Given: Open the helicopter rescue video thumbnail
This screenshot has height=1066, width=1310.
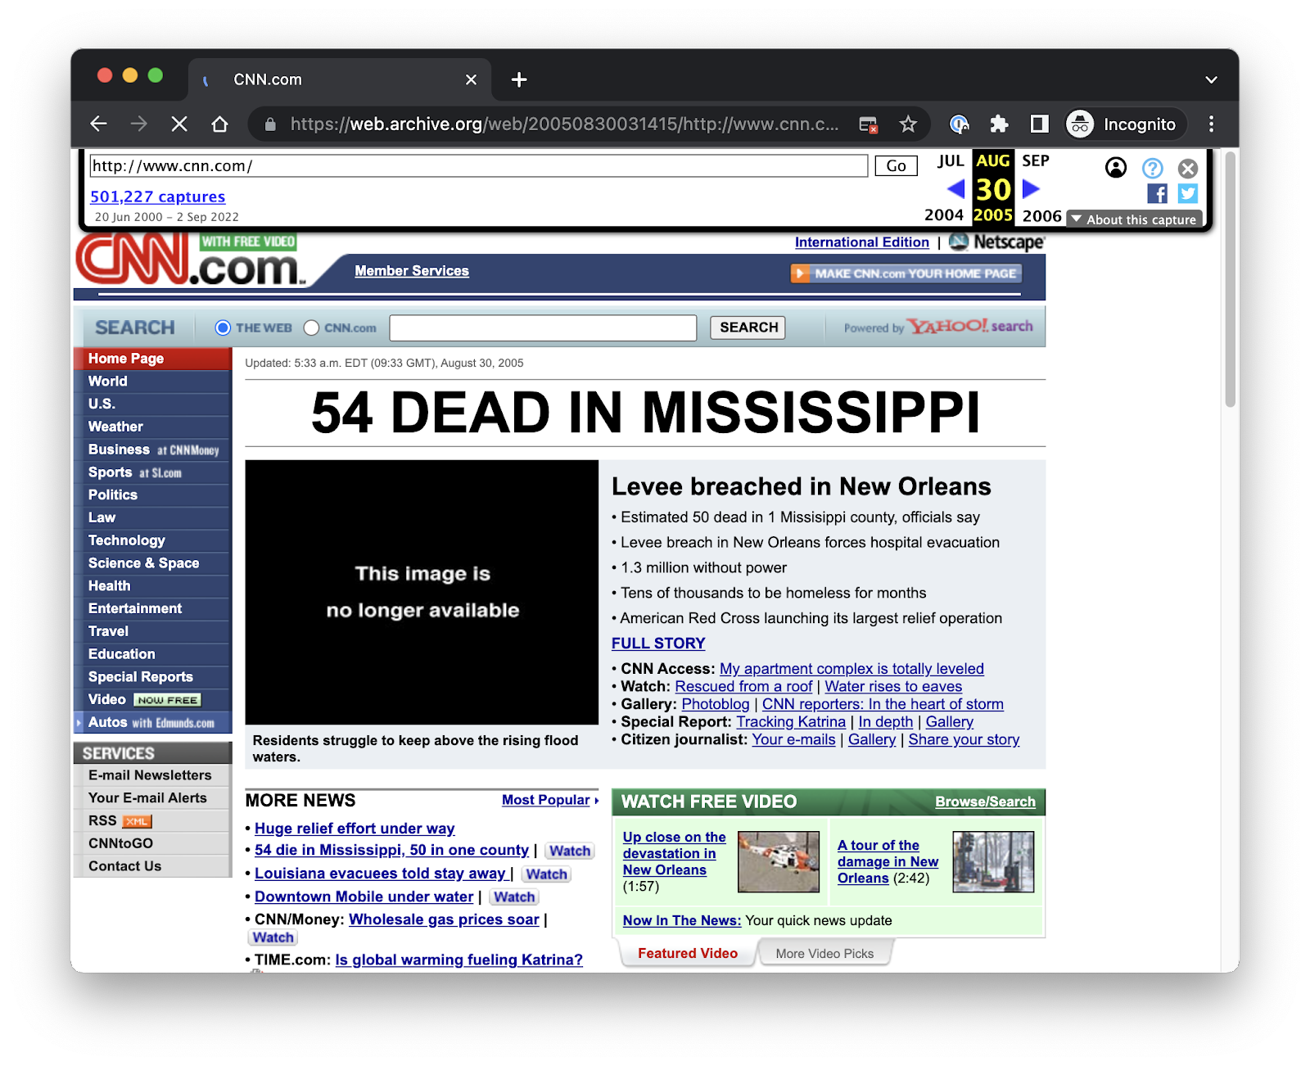Looking at the screenshot, I should [779, 862].
